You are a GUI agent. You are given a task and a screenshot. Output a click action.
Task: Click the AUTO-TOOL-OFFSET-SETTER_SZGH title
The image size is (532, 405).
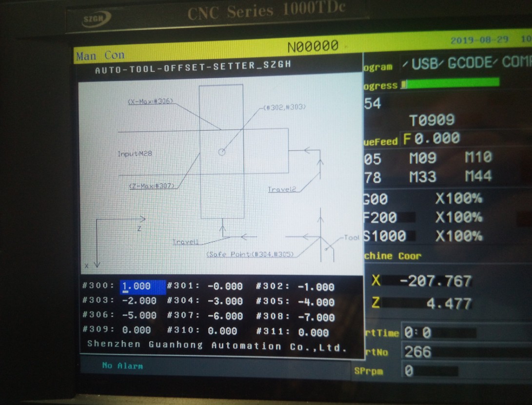193,67
